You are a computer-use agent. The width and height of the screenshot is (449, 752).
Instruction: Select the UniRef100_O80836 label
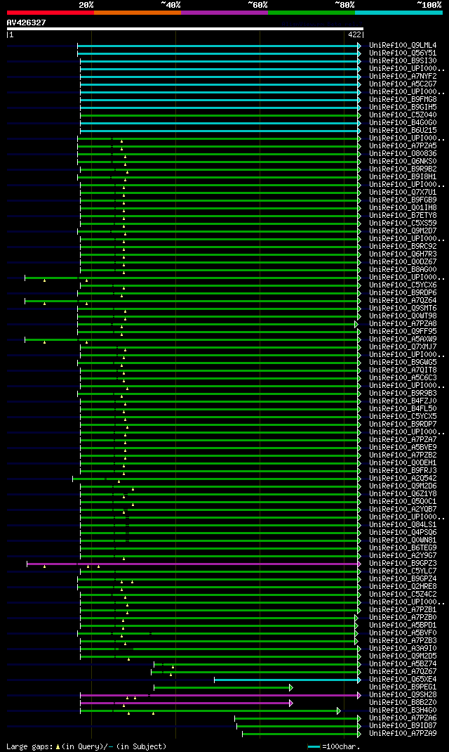coord(403,154)
